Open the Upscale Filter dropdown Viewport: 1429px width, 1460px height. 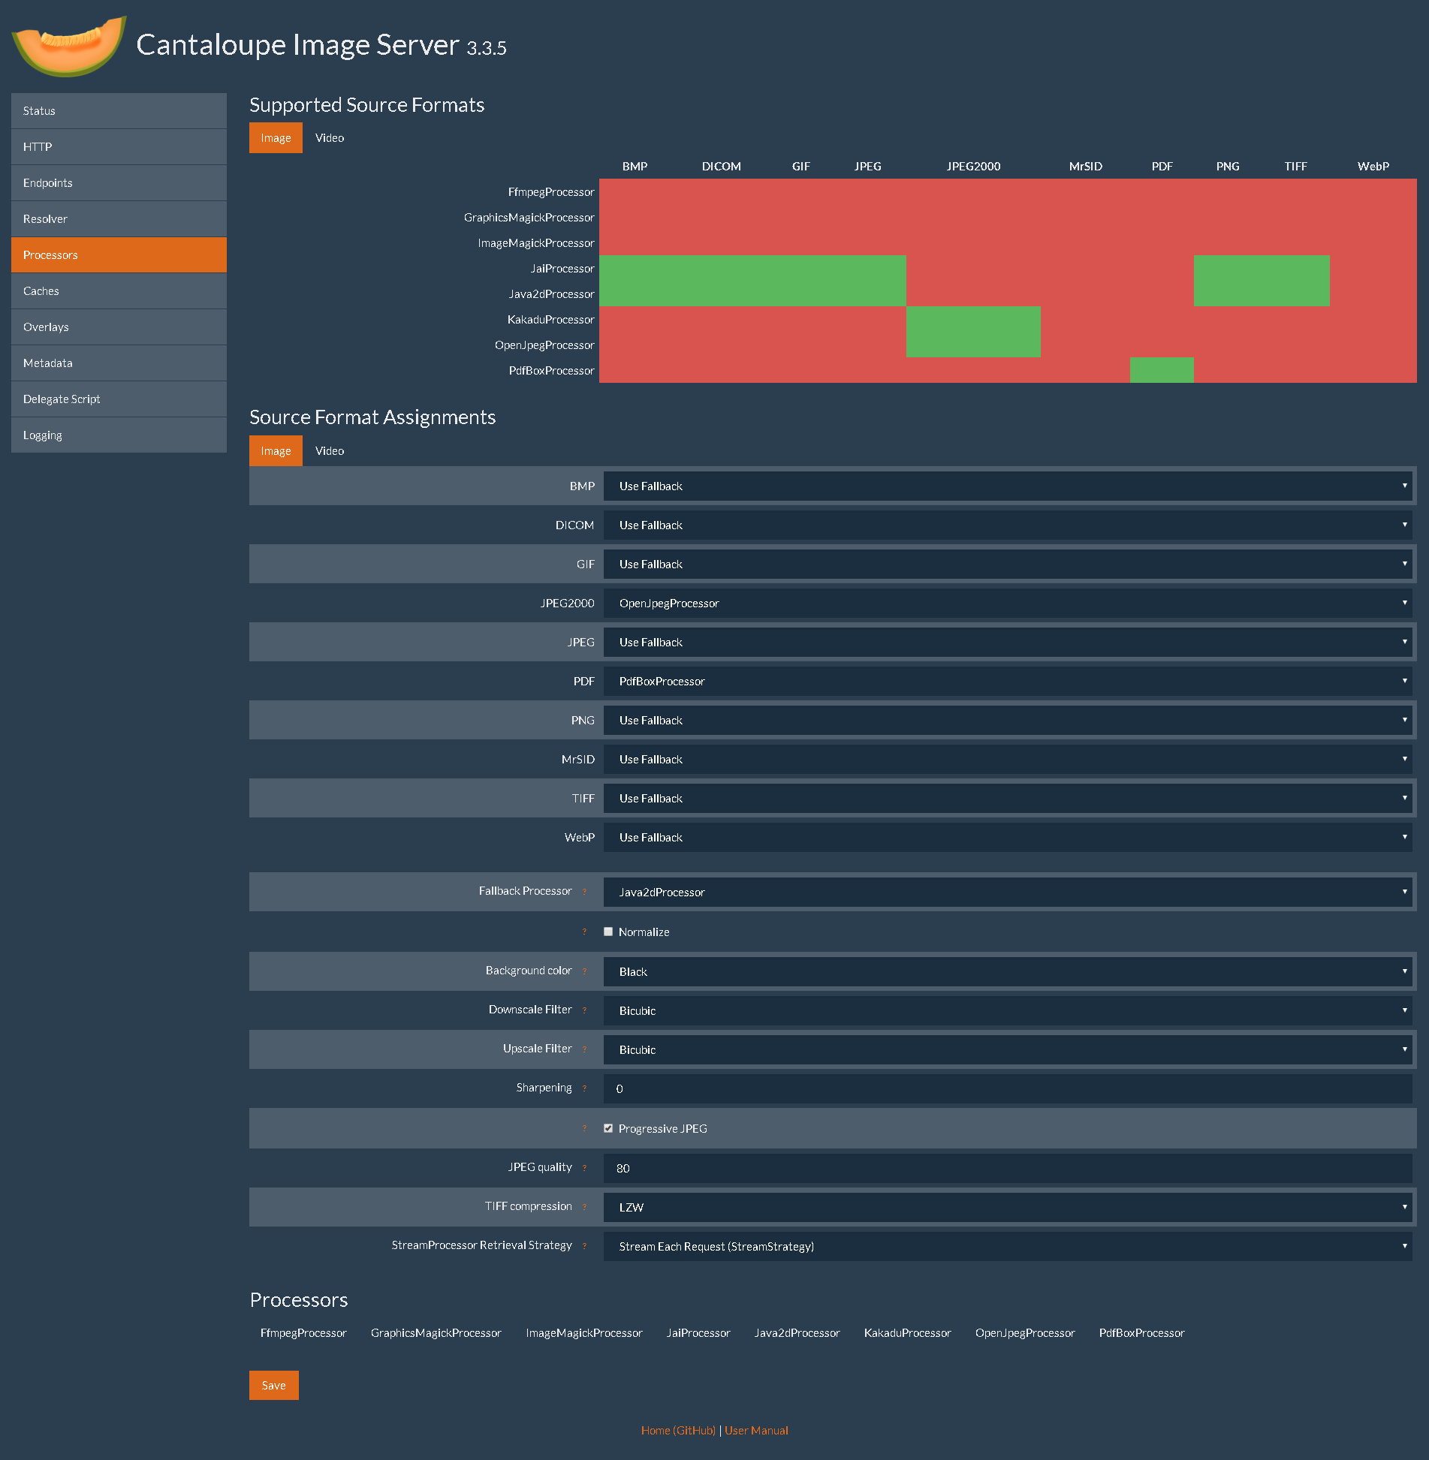click(x=1008, y=1050)
